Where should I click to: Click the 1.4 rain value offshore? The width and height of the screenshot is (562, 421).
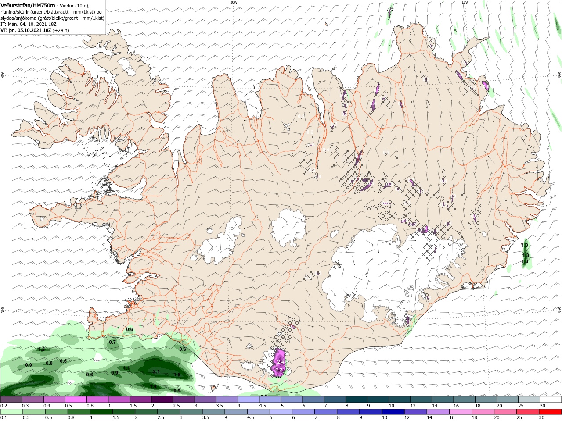click(x=153, y=386)
